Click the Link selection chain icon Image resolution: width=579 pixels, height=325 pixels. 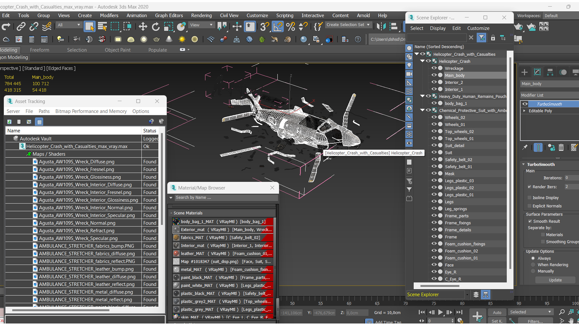(21, 27)
